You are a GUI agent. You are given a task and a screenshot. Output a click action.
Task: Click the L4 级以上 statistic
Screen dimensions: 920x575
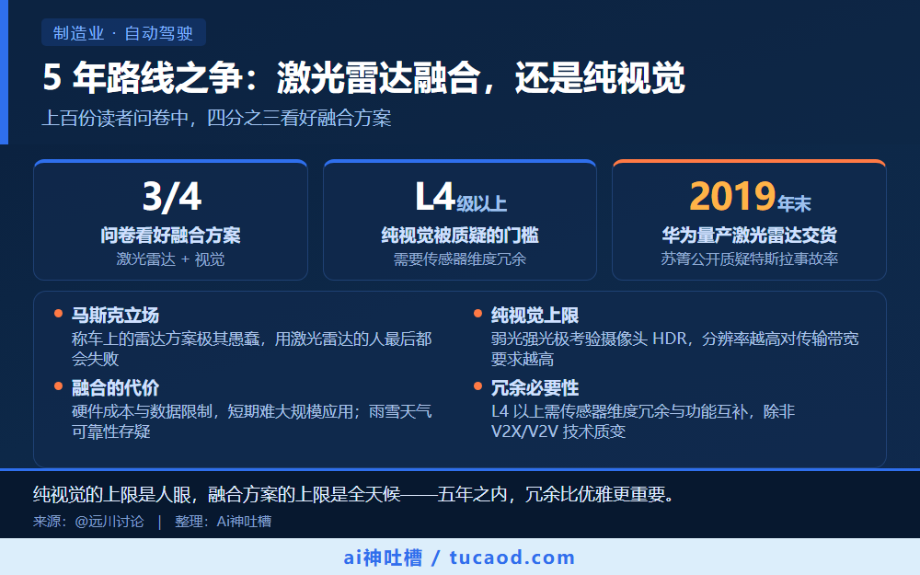click(x=461, y=197)
